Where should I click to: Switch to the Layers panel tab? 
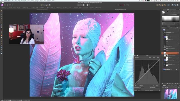click(168, 26)
